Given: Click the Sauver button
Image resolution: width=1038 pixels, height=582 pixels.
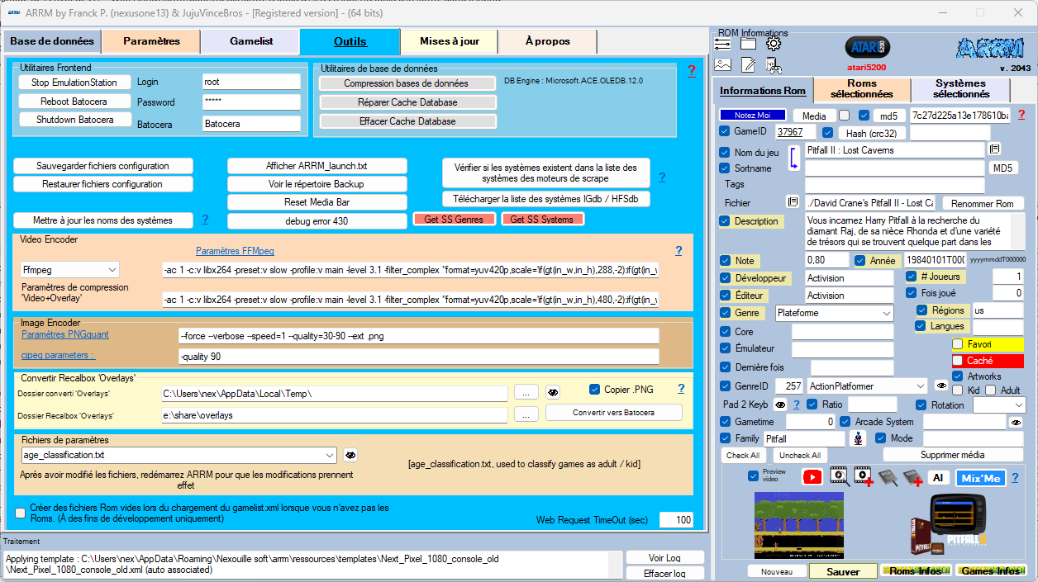Looking at the screenshot, I should pyautogui.click(x=843, y=571).
